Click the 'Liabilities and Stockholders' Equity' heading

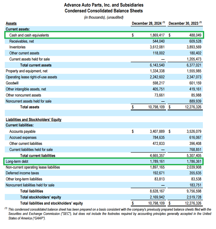[x=34, y=120]
